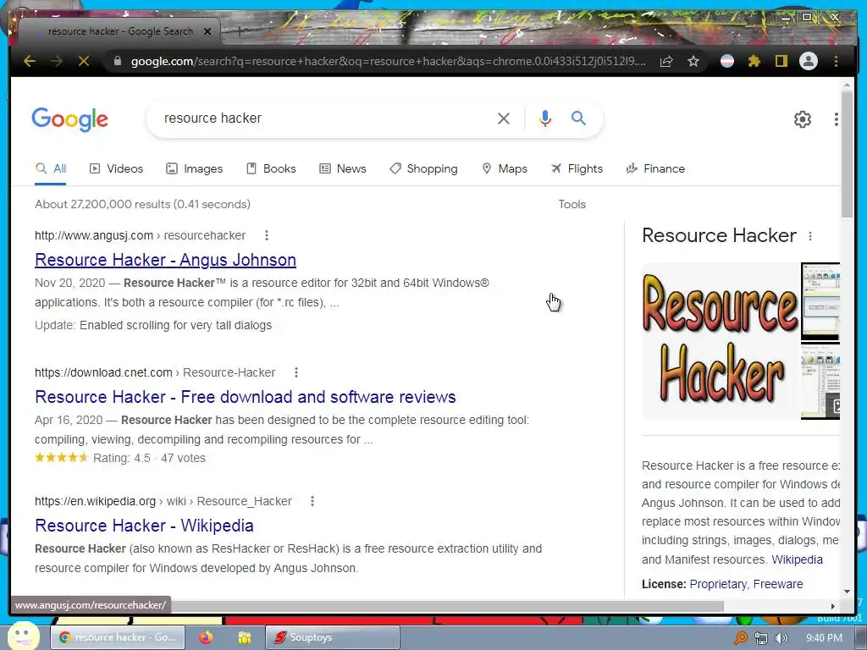The width and height of the screenshot is (867, 650).
Task: Click the orange magnifier tray icon
Action: [740, 638]
